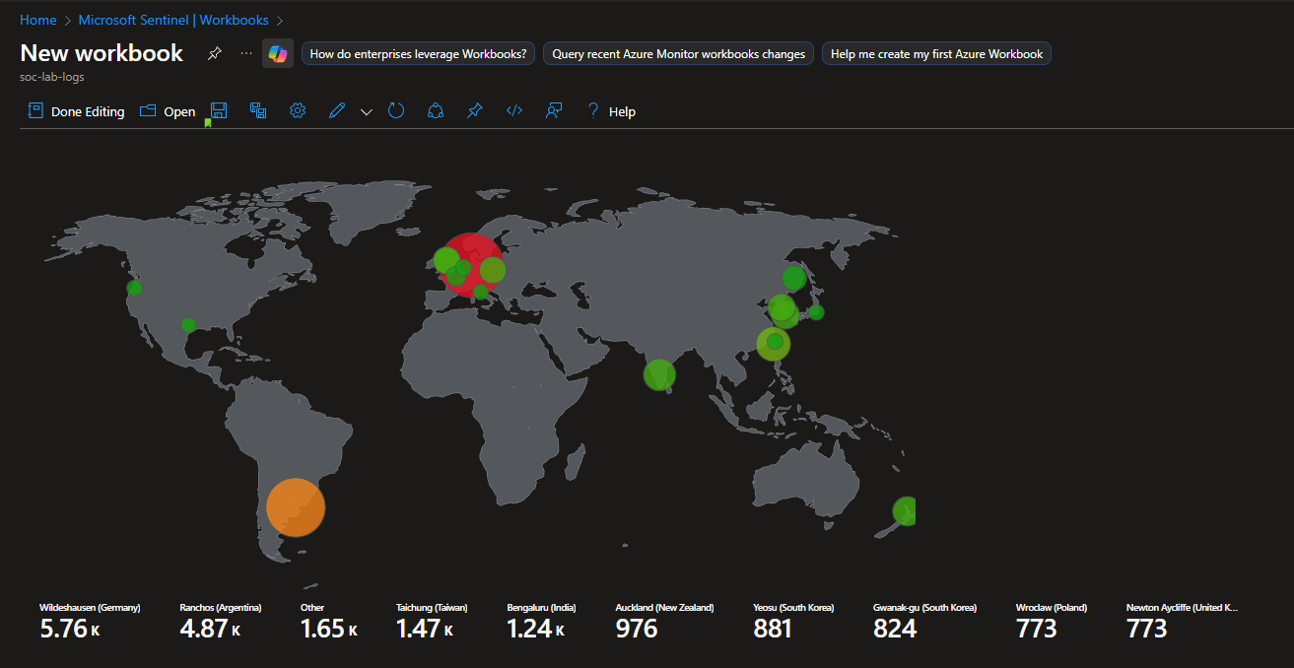Expand the dropdown chevron beside pencil icon
Screen dimensions: 1294x668
coord(367,112)
